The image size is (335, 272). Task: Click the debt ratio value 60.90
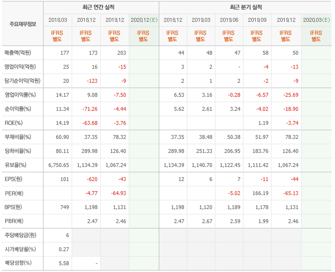point(62,137)
